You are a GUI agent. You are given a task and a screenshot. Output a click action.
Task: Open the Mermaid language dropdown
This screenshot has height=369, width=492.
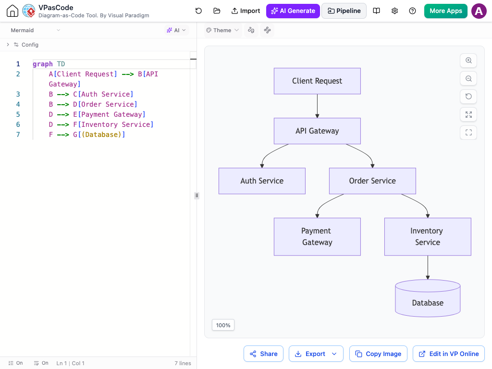[35, 30]
